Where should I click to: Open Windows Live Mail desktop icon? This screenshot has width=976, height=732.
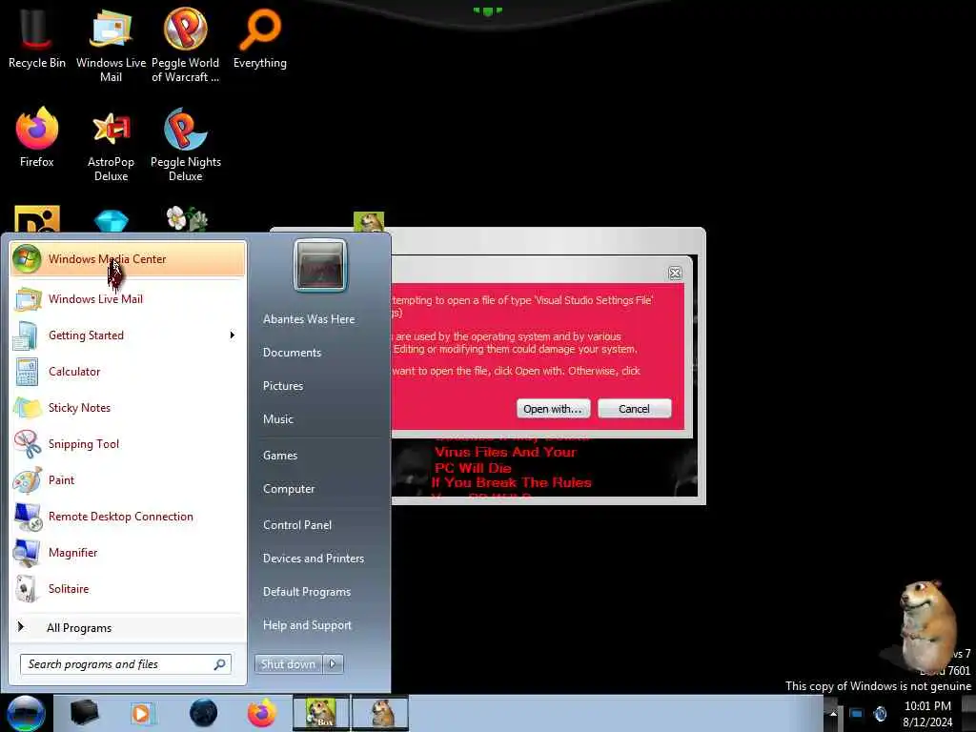click(111, 45)
